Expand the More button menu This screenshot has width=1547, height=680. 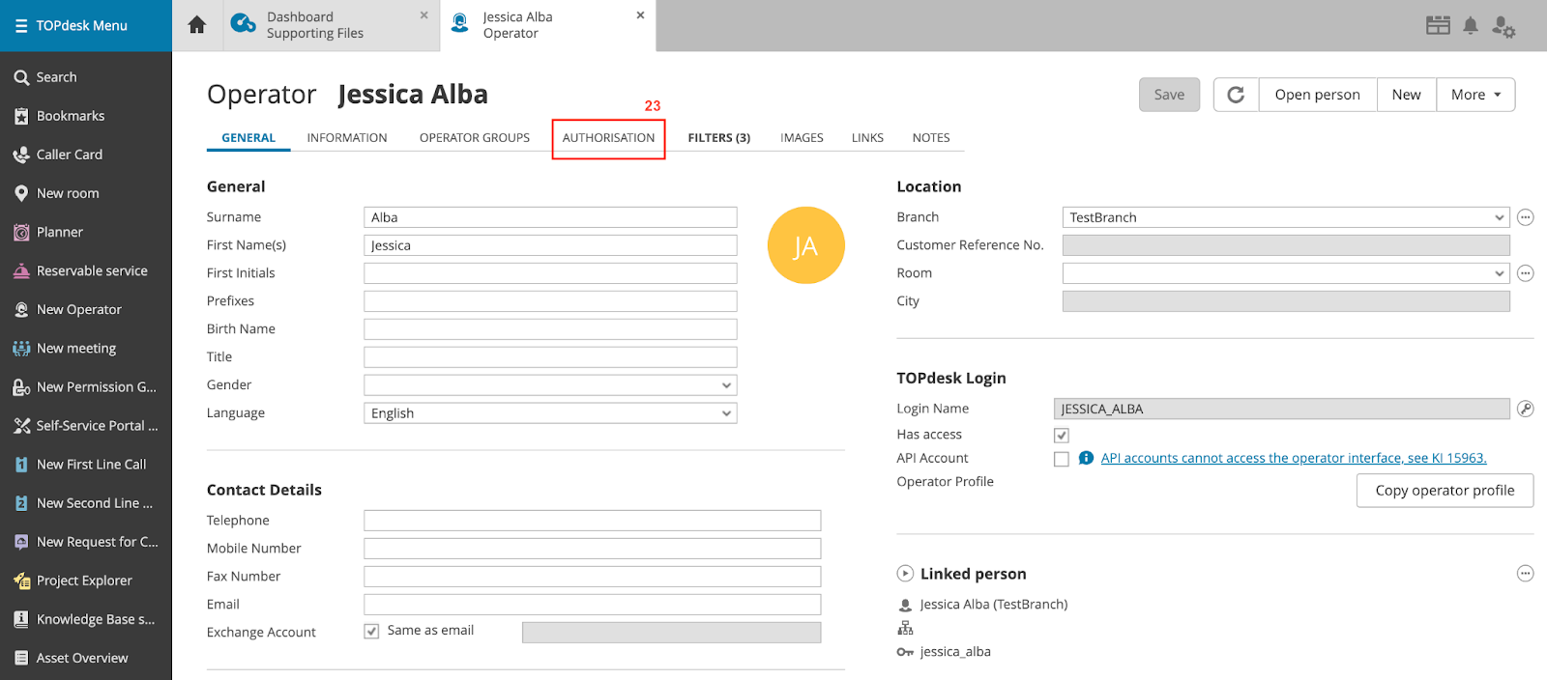click(x=1475, y=95)
